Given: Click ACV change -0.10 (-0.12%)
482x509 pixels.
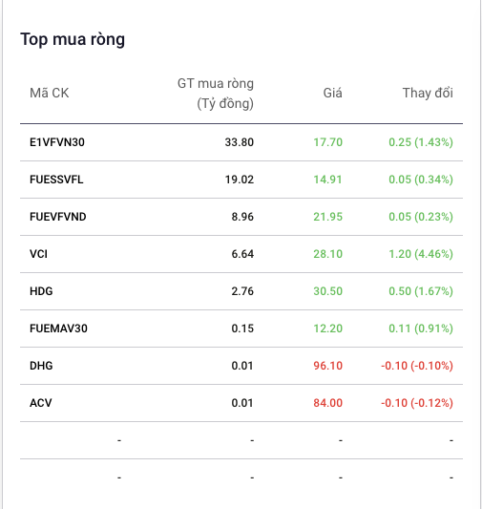Looking at the screenshot, I should (417, 403).
